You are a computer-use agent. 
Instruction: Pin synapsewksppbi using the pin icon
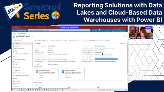point(33,36)
